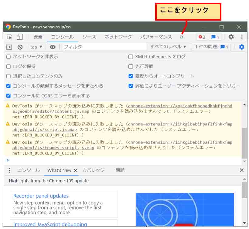Open the three-dot customize DevTools menu

pos(242,37)
